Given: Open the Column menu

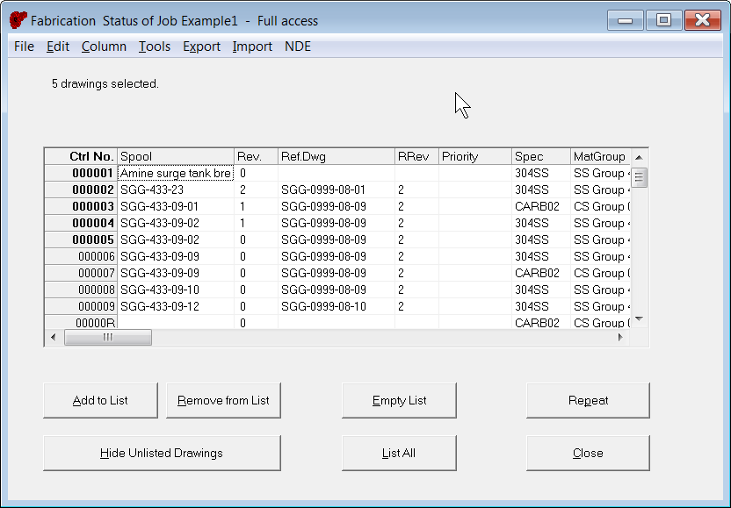Looking at the screenshot, I should (104, 47).
